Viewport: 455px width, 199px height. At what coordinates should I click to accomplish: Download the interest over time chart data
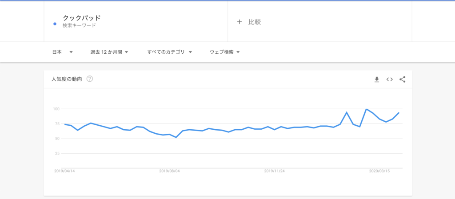point(377,80)
